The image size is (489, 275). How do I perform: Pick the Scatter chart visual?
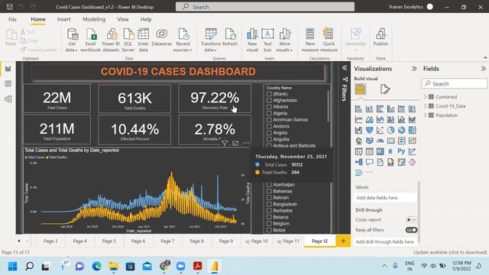point(381,130)
